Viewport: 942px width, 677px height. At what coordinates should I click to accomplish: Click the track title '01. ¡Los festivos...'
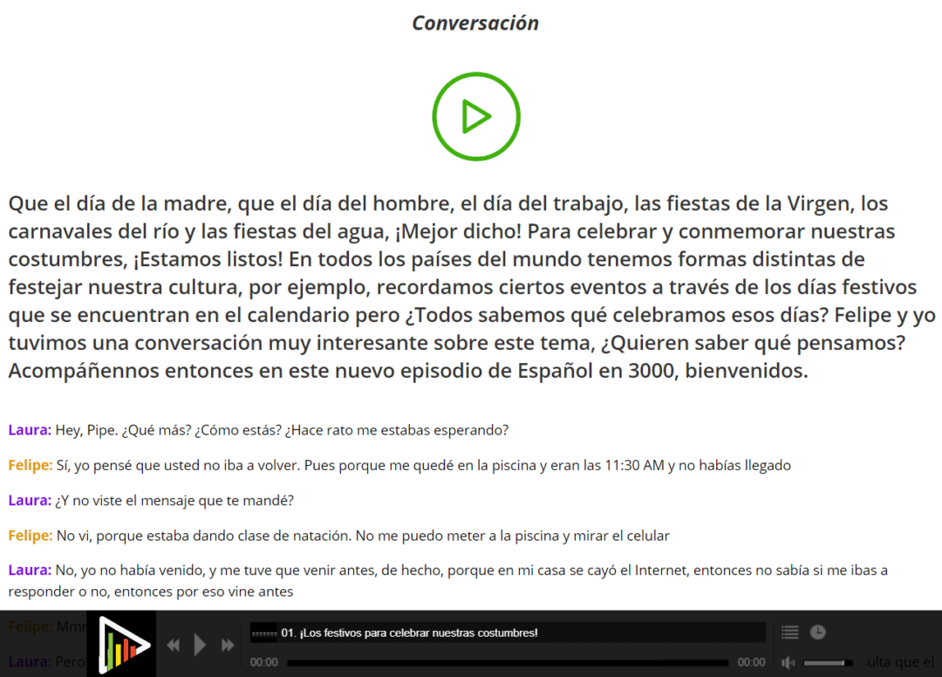click(x=409, y=633)
